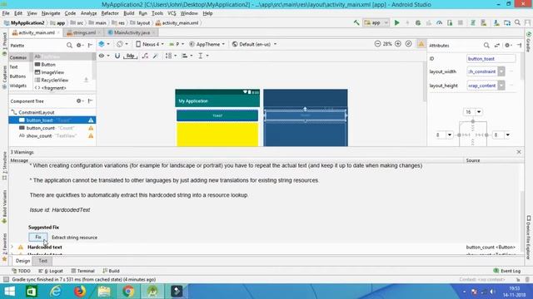The height and width of the screenshot is (299, 533).
Task: Open Align dropdown icon
Action: 187,56
